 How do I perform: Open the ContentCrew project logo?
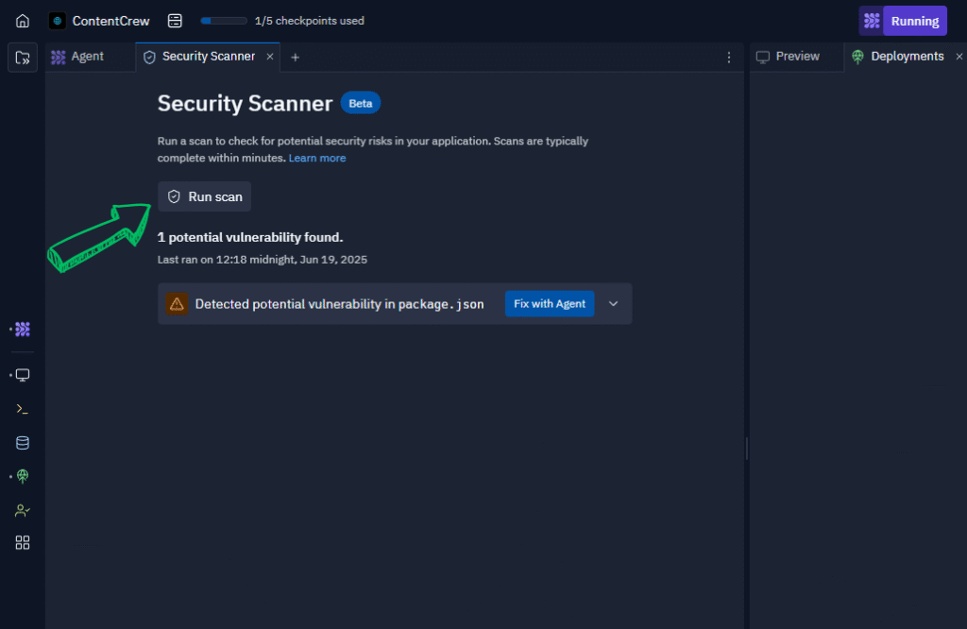pos(58,21)
